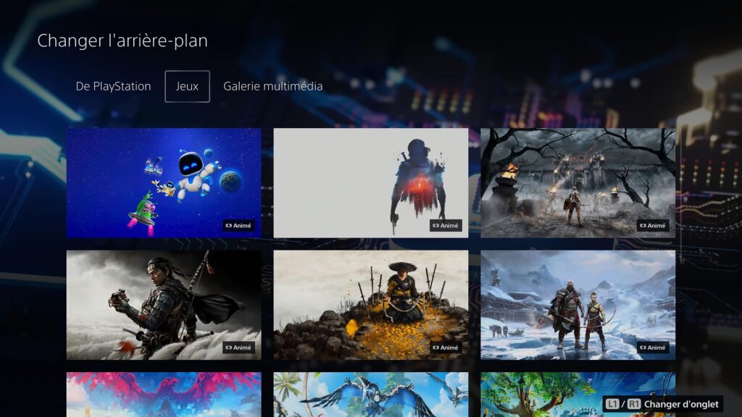Click the Animé badge on samurai sword wallpaper

click(x=238, y=347)
